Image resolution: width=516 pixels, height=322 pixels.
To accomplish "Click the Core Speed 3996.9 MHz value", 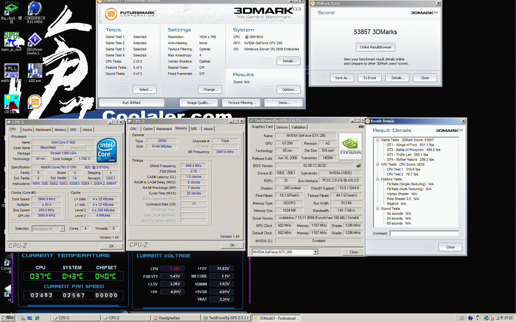I will (x=46, y=199).
